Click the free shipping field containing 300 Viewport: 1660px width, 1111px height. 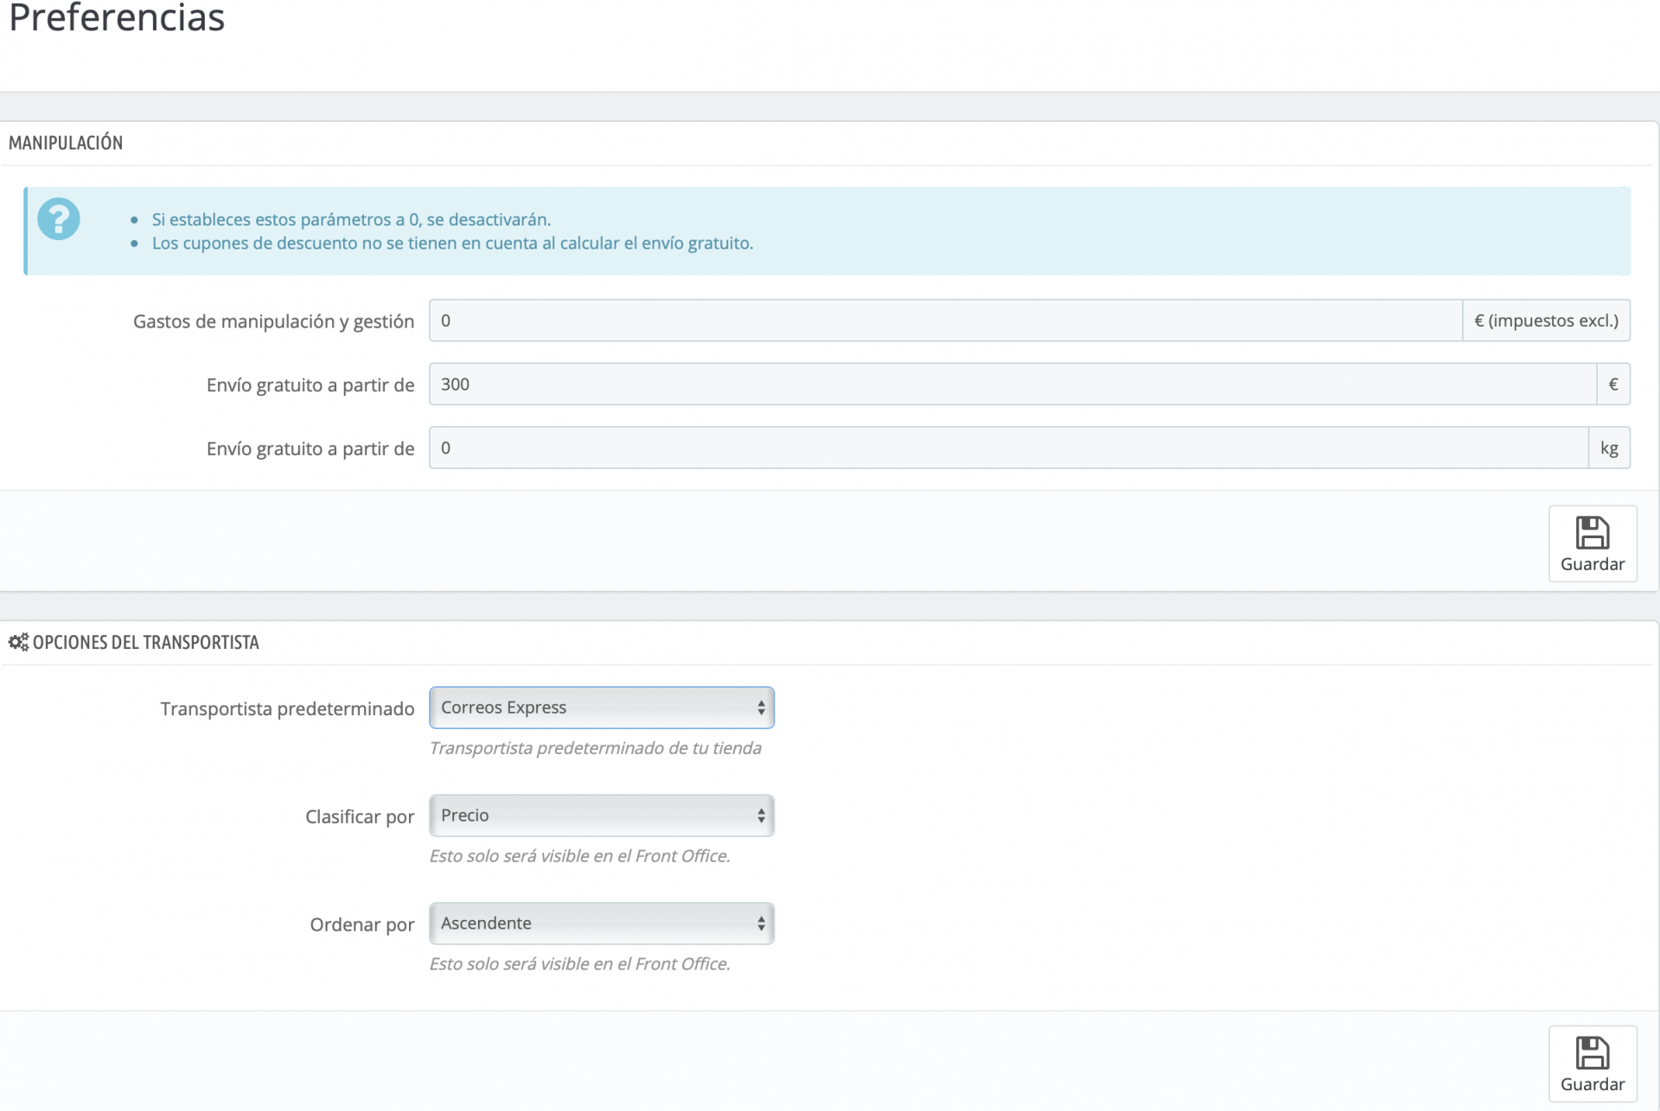(x=1012, y=384)
